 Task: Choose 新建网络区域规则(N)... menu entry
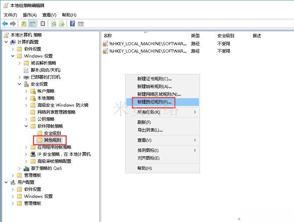(x=162, y=94)
